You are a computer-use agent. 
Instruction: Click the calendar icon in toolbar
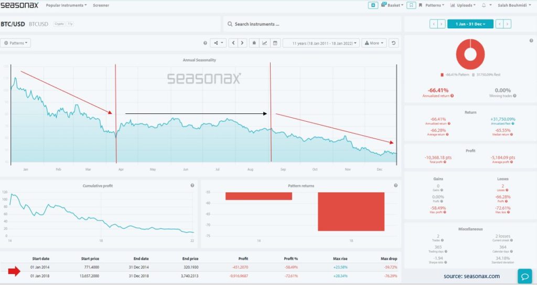tap(275, 43)
